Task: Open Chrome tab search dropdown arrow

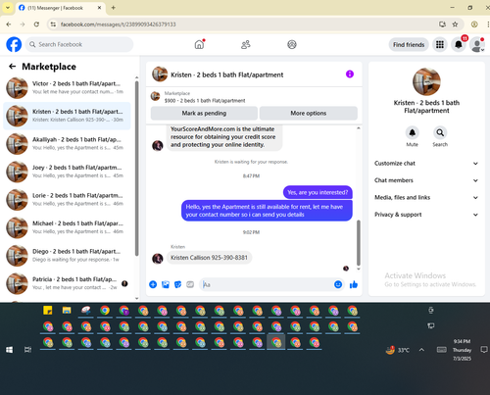Action: click(x=8, y=8)
